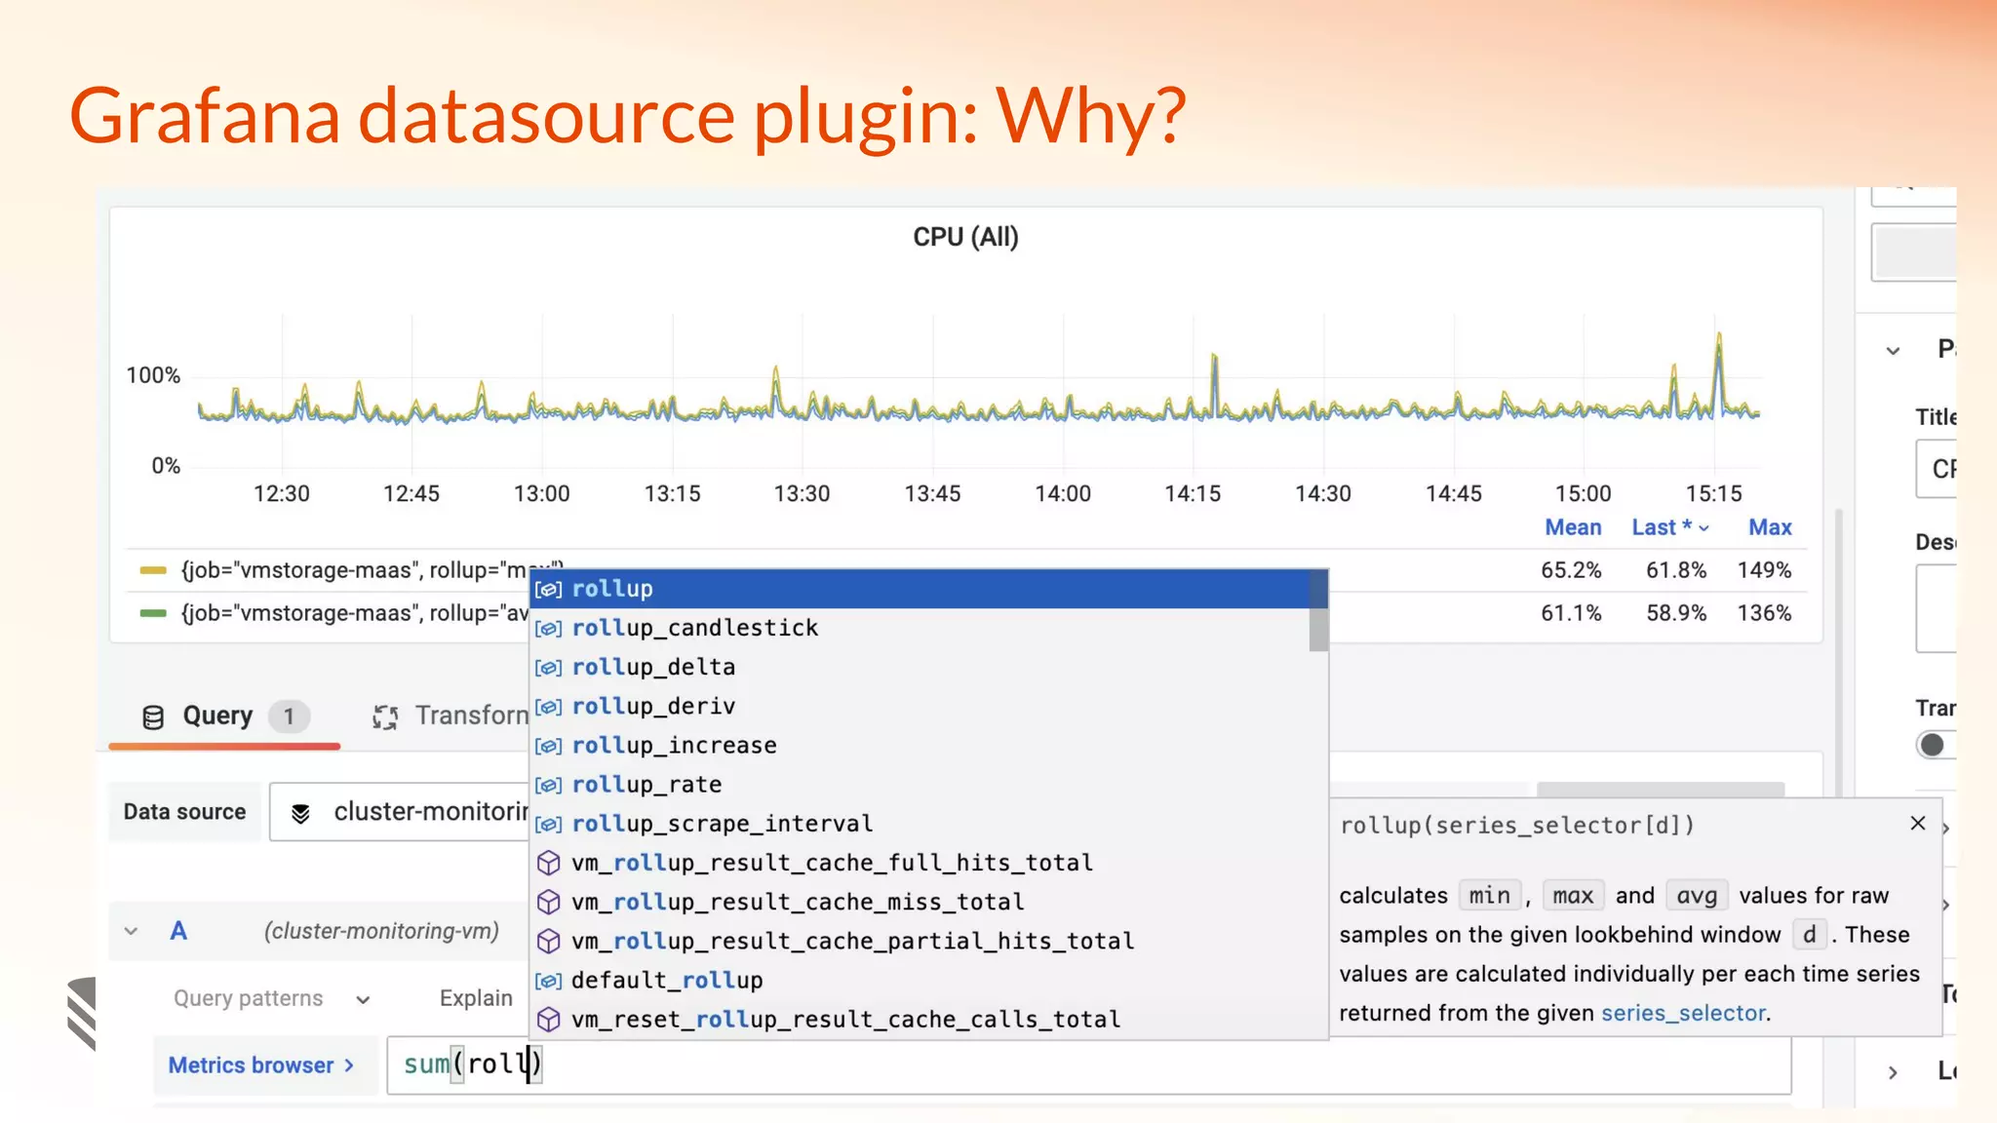Collapse query row A
The image size is (1997, 1123).
[131, 931]
